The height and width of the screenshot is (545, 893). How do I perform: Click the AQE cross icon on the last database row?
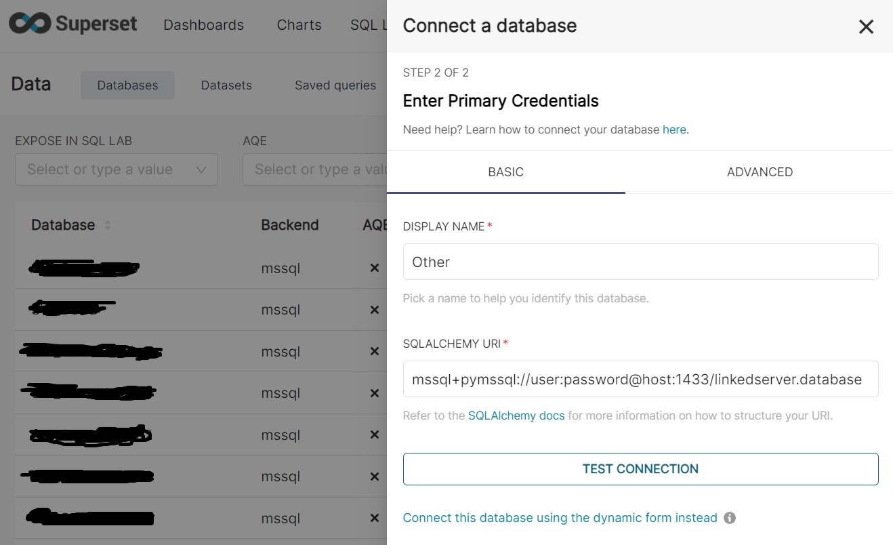(x=374, y=518)
